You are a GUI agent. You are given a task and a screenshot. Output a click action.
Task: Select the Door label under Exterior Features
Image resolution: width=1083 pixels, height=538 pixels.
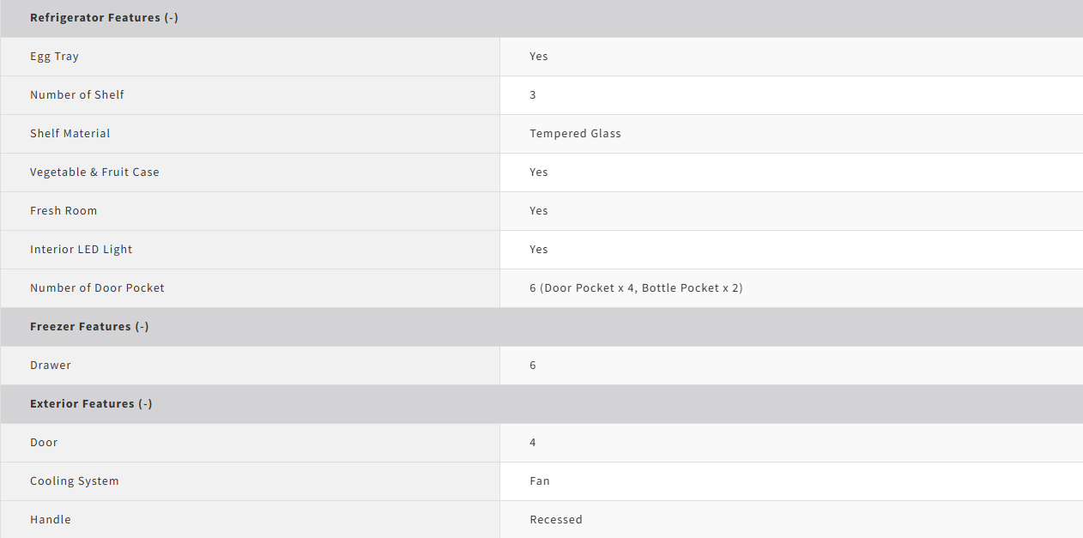[x=44, y=442]
